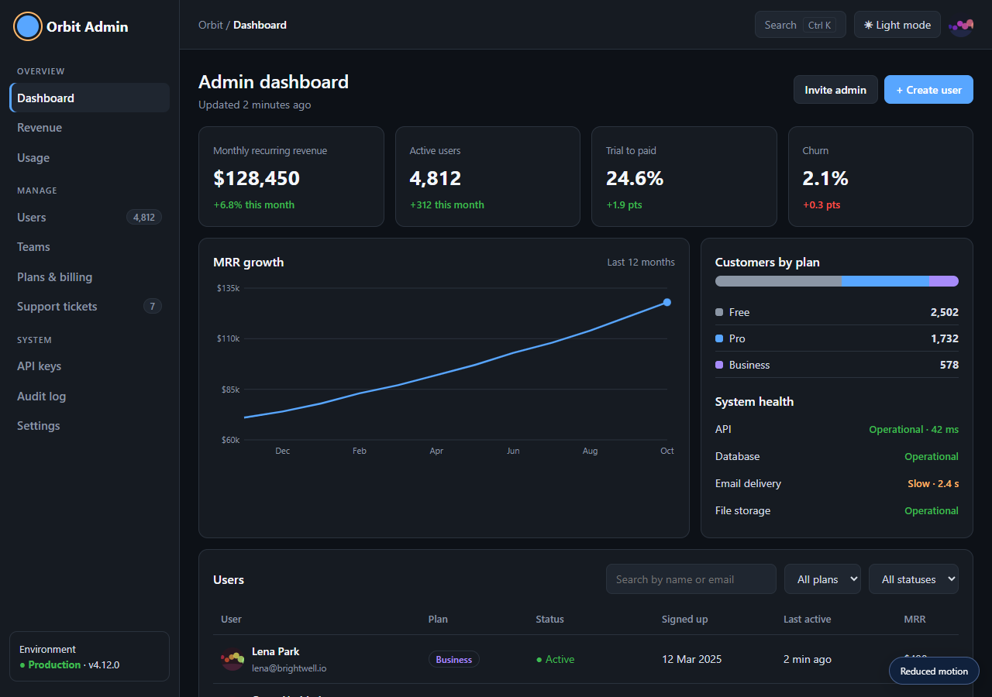Open the user profile avatar in top bar
Viewport: 992px width, 697px height.
tap(961, 25)
